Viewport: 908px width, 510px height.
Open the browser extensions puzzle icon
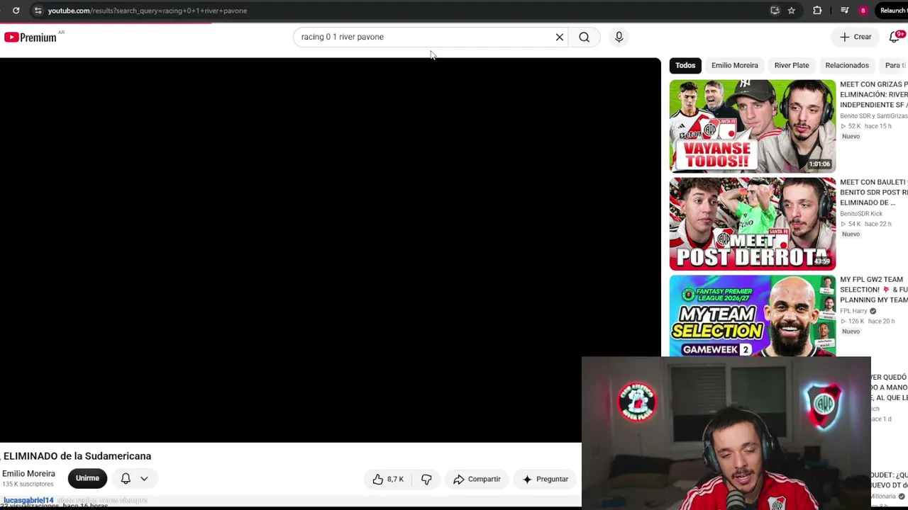(817, 11)
